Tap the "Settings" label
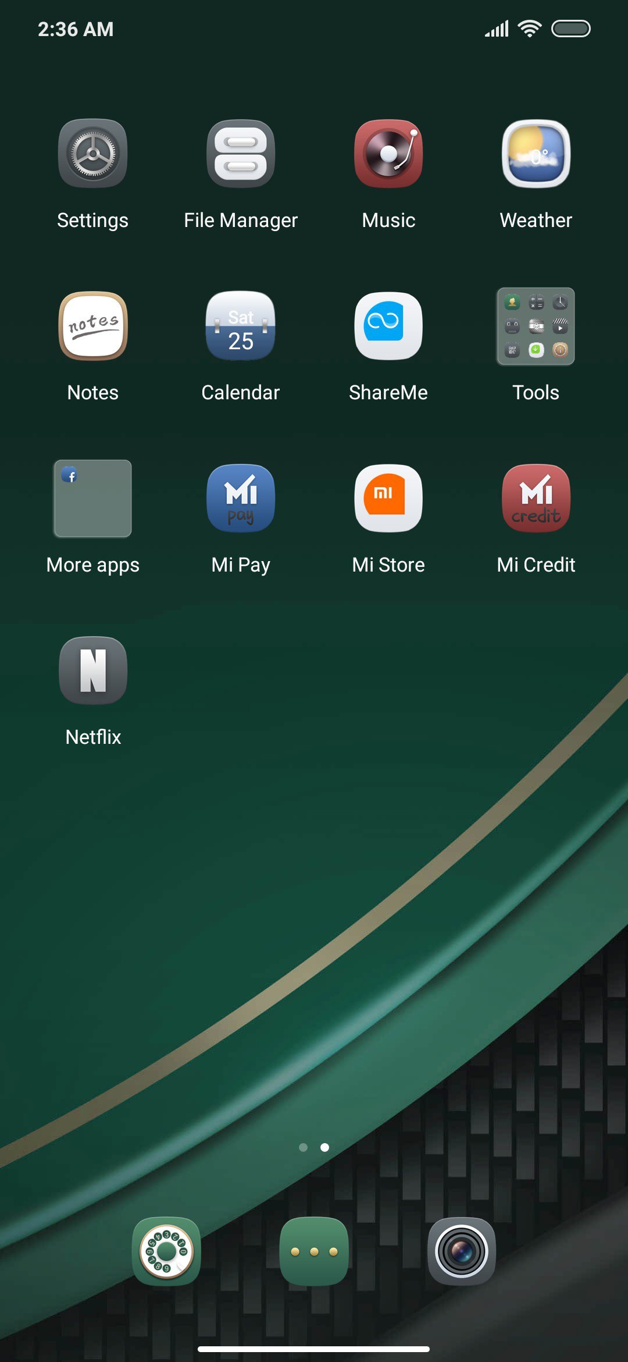The height and width of the screenshot is (1362, 628). [x=93, y=221]
